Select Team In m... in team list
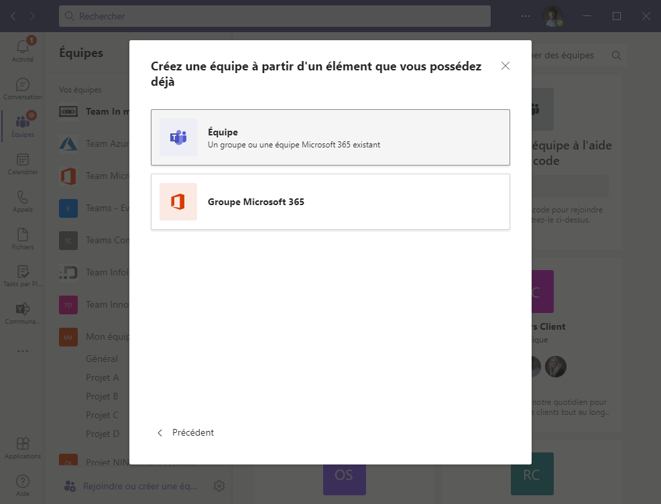Screen dimensions: 661x504 coord(94,112)
